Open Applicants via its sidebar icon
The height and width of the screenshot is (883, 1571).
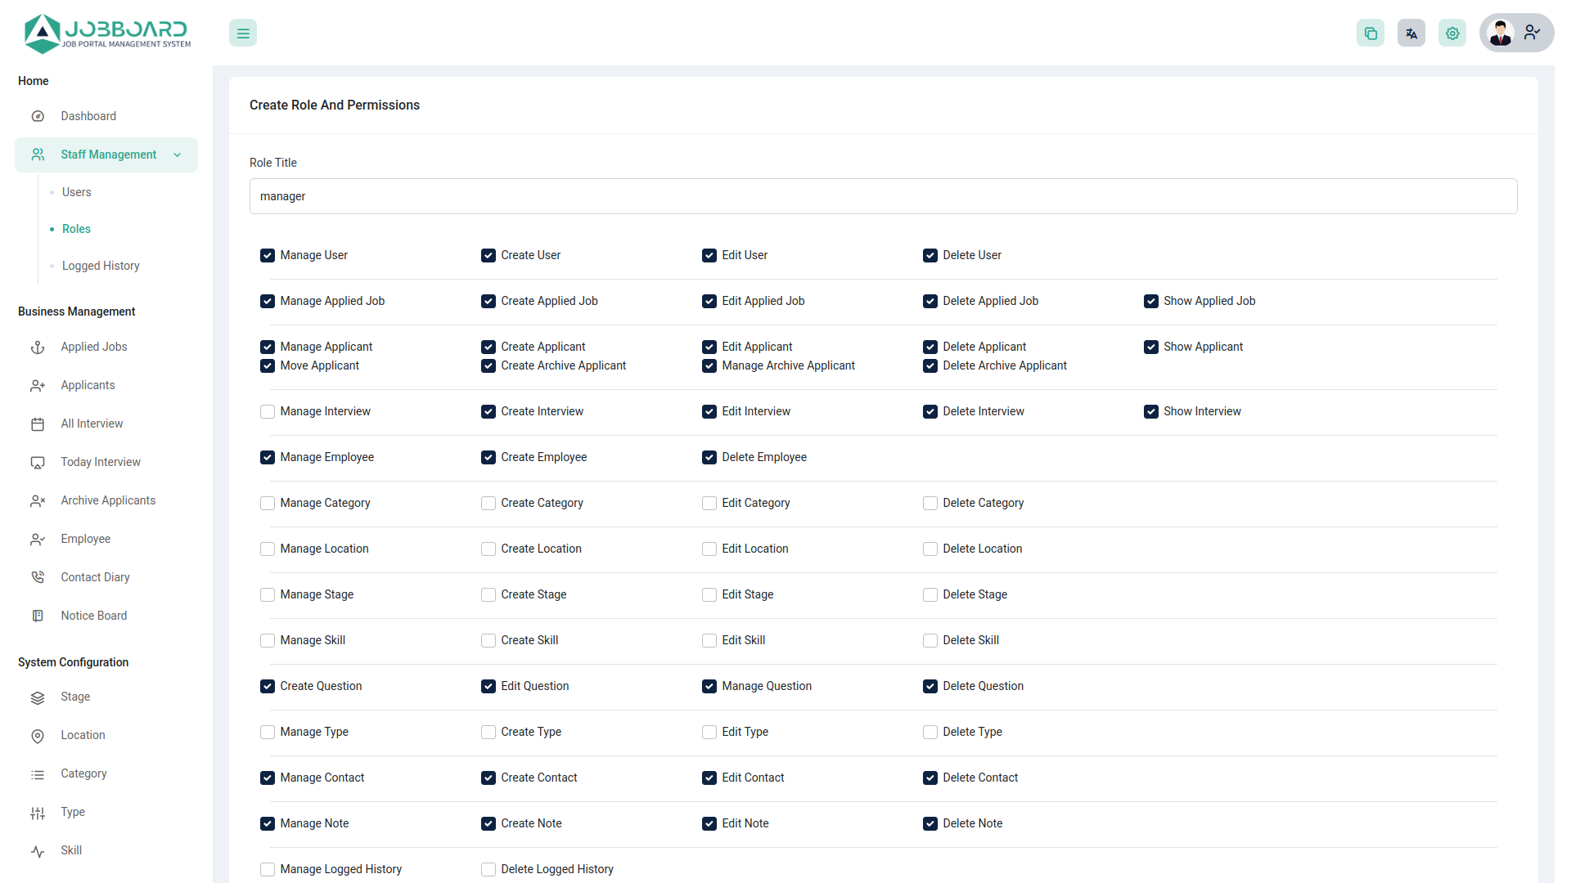tap(38, 385)
